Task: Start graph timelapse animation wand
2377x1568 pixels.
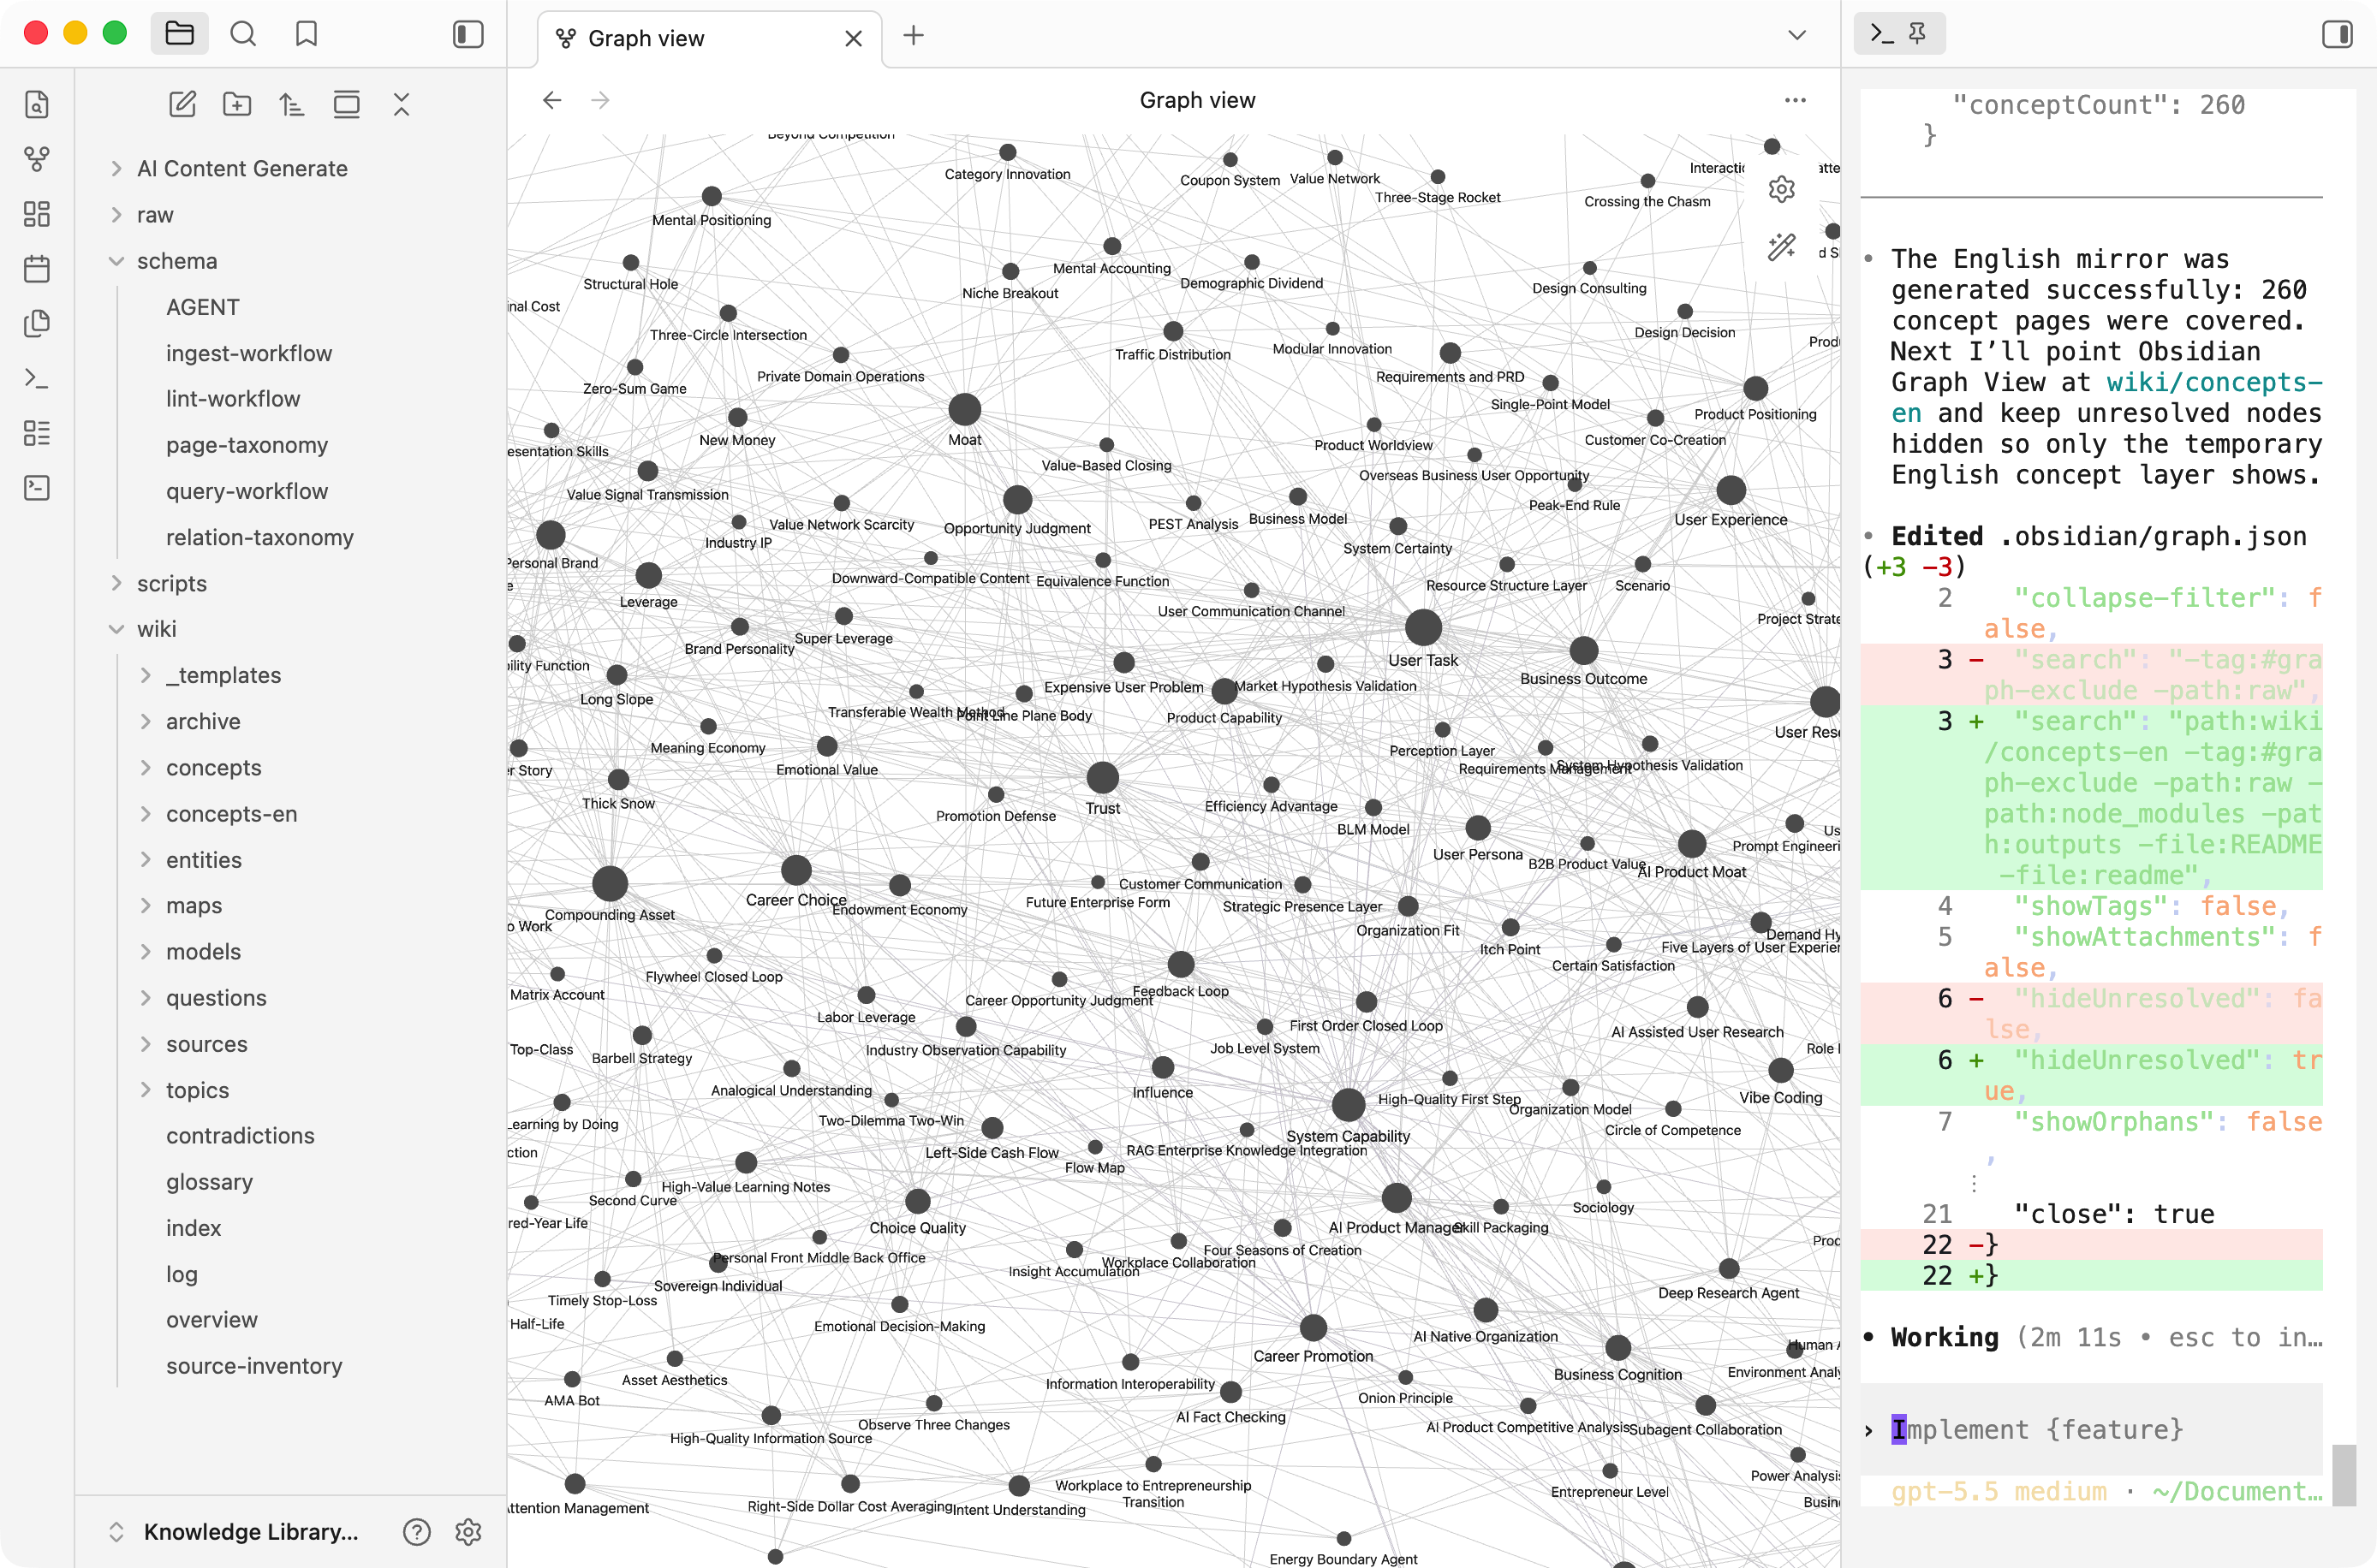Action: point(1781,247)
